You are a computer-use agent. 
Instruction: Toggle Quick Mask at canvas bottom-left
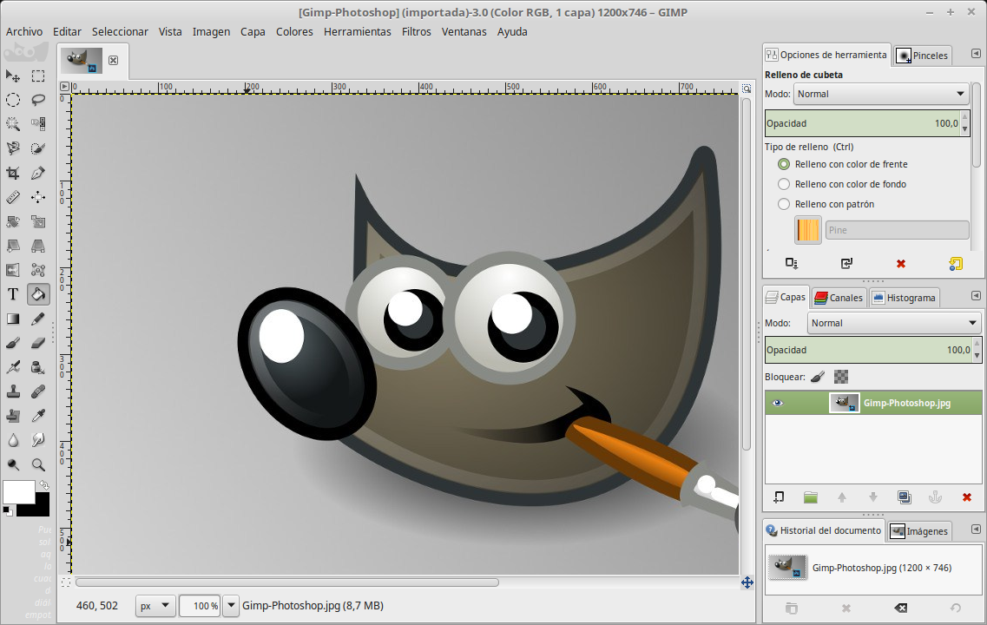66,582
